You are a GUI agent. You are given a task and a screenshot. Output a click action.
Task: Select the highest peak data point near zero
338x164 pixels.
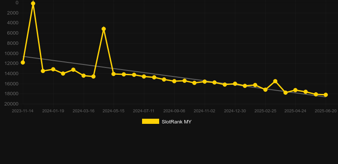click(x=33, y=3)
